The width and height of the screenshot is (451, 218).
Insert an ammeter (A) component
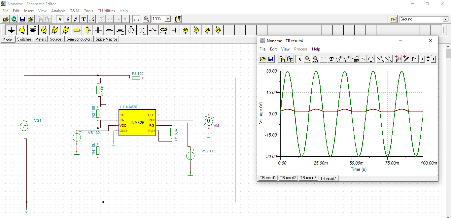pyautogui.click(x=66, y=30)
